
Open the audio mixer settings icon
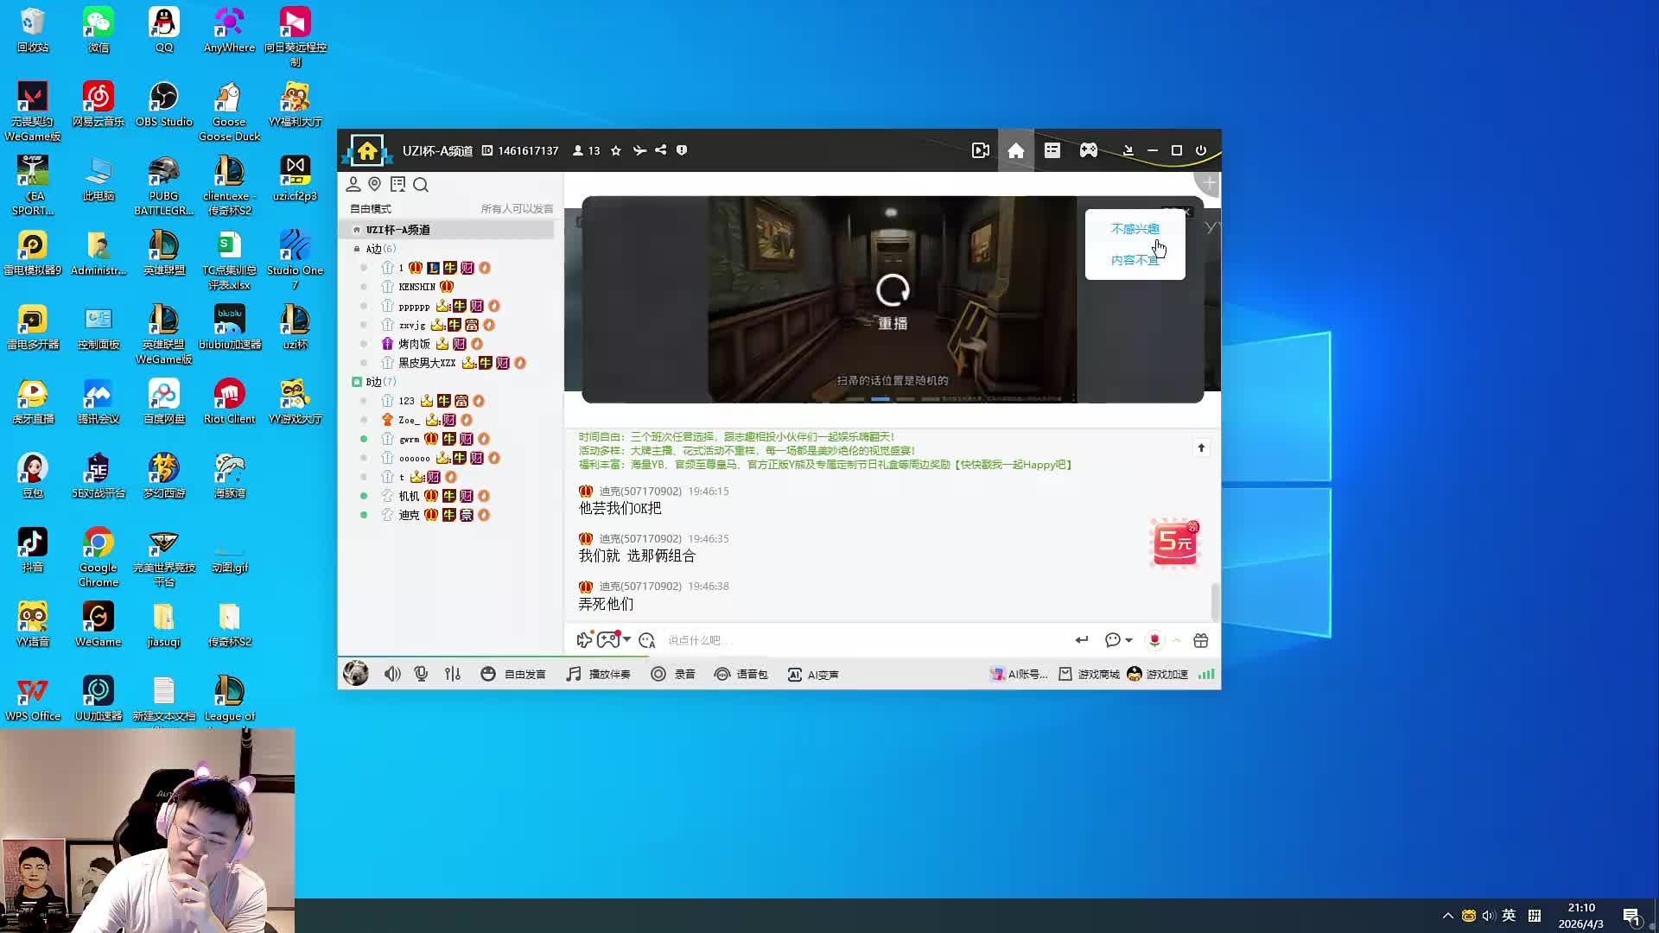[453, 675]
